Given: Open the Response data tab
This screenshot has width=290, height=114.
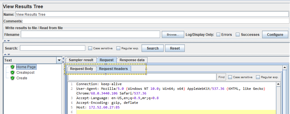Looking at the screenshot, I should tap(132, 60).
